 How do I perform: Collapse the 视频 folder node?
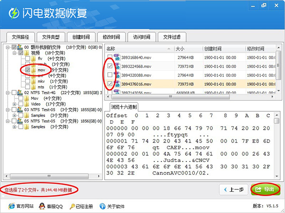point(14,53)
